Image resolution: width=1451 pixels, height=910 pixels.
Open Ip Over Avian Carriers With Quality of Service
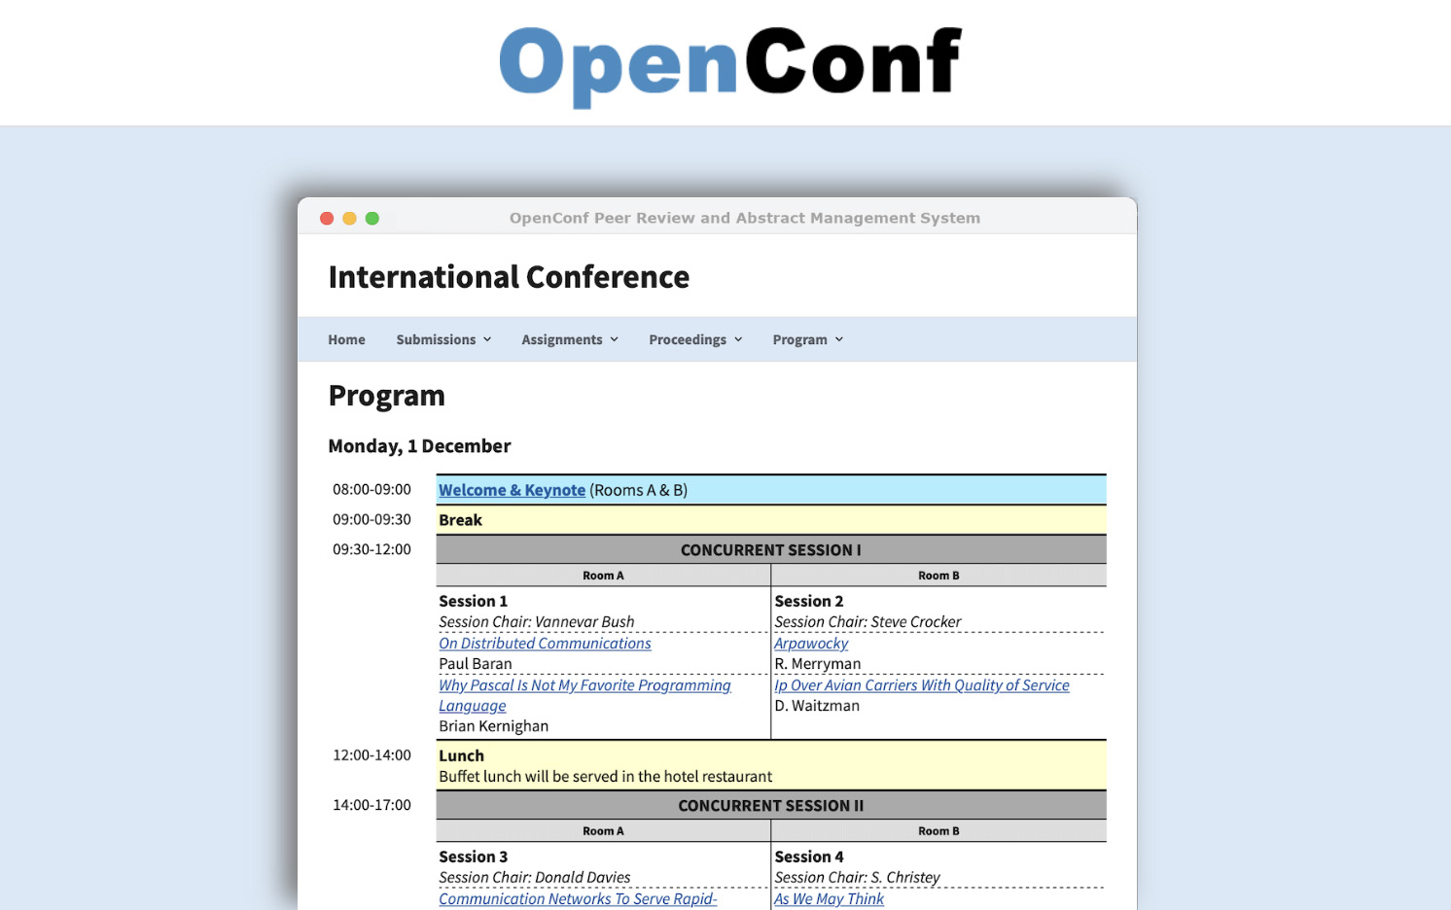921,685
